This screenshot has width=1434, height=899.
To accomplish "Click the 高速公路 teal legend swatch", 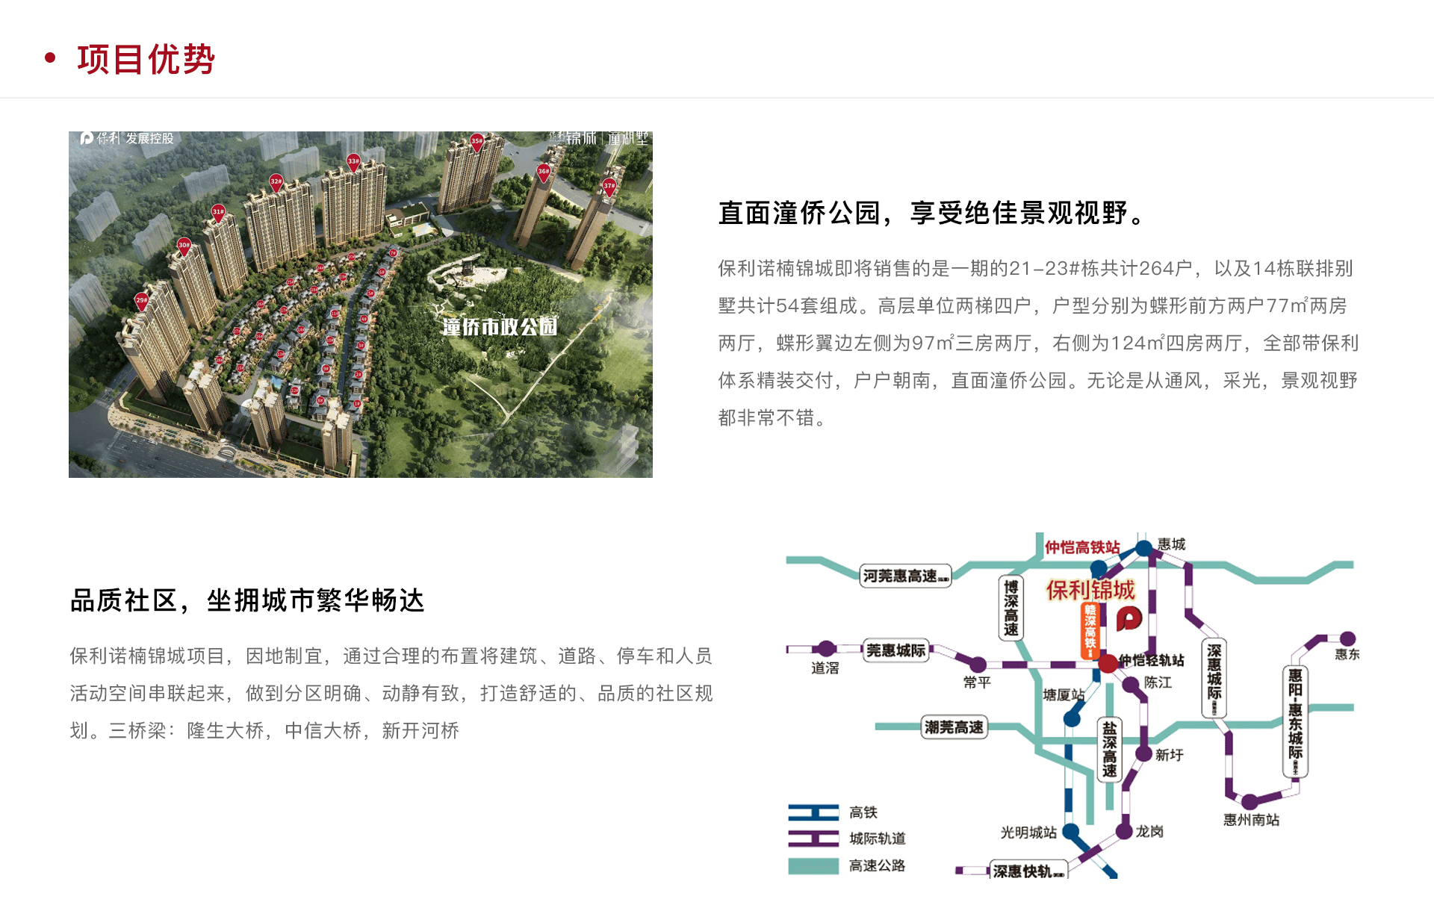I will click(813, 866).
